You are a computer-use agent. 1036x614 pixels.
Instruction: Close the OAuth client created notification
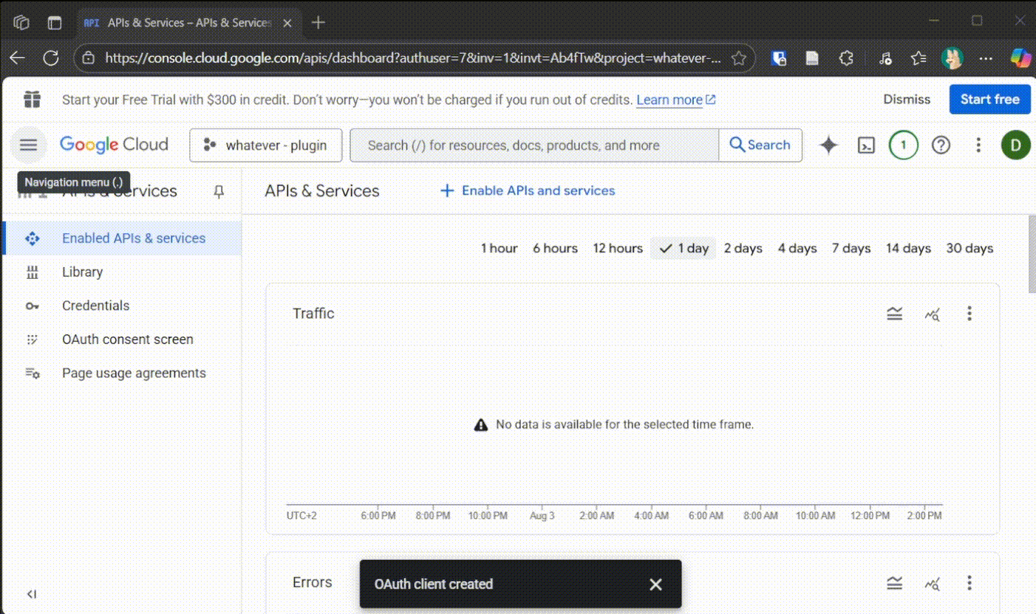pos(655,584)
